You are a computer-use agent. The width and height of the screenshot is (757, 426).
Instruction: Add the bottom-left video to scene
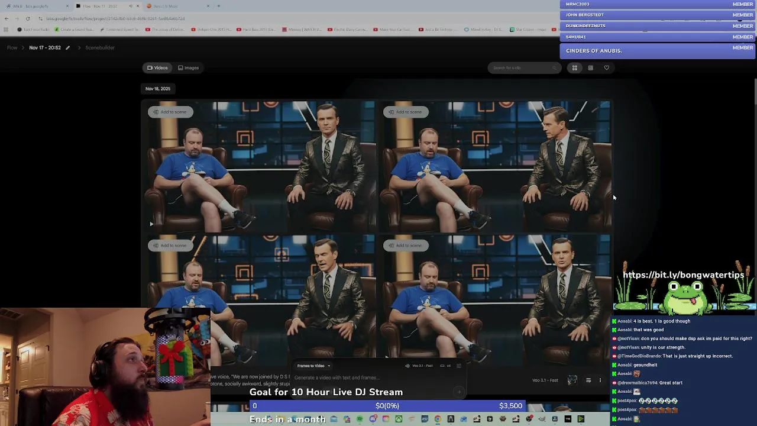(x=170, y=245)
